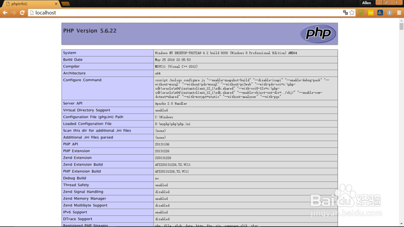Image resolution: width=404 pixels, height=227 pixels.
Task: Select the MSVC11 compiler value
Action: tap(176, 67)
